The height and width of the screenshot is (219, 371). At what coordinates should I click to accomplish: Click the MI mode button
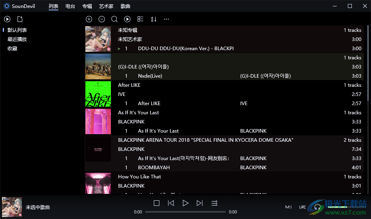288,207
